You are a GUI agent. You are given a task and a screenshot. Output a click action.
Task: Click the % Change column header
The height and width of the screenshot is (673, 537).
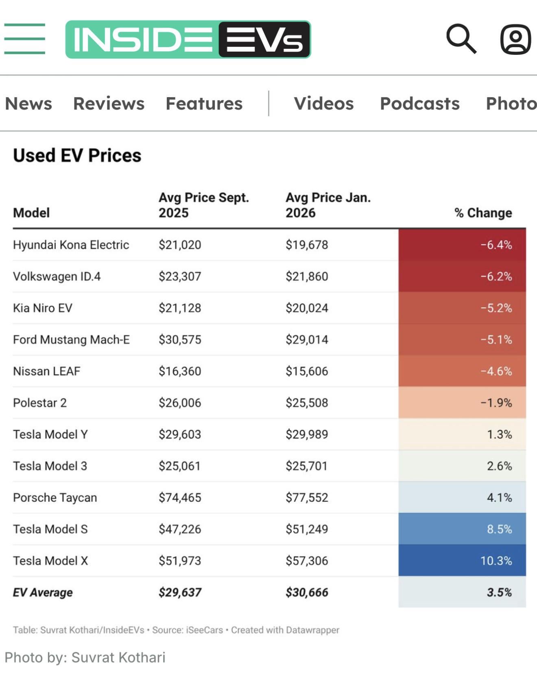(x=483, y=213)
